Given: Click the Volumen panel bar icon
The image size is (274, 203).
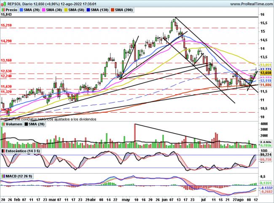Looking at the screenshot, I should tap(3, 124).
